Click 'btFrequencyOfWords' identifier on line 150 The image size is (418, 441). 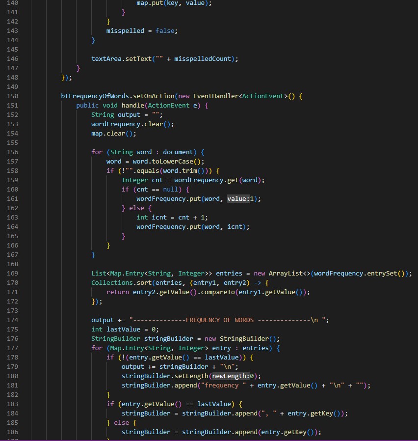point(95,96)
